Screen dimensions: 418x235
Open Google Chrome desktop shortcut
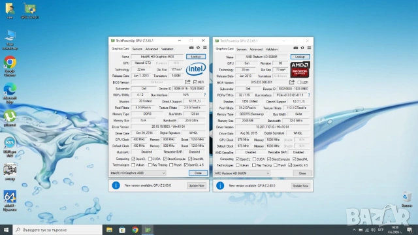[10, 66]
